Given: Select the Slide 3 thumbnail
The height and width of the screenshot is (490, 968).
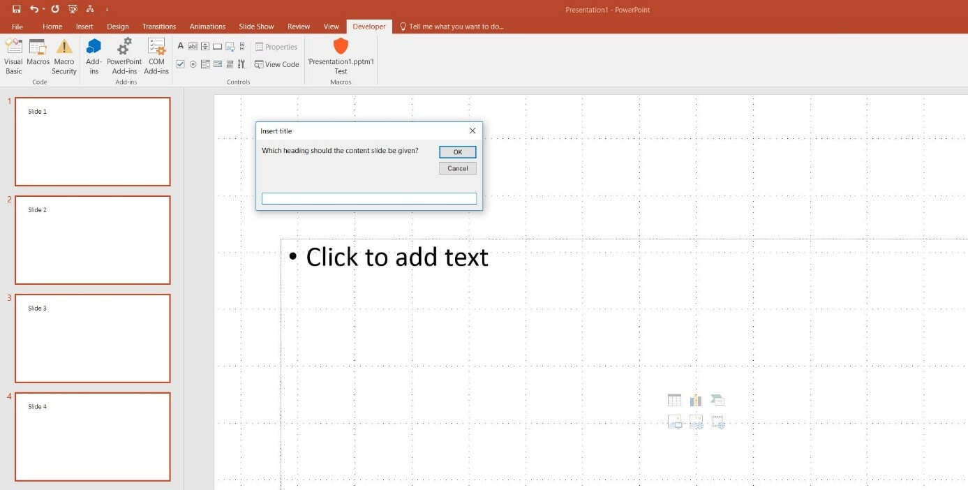Looking at the screenshot, I should coord(93,339).
